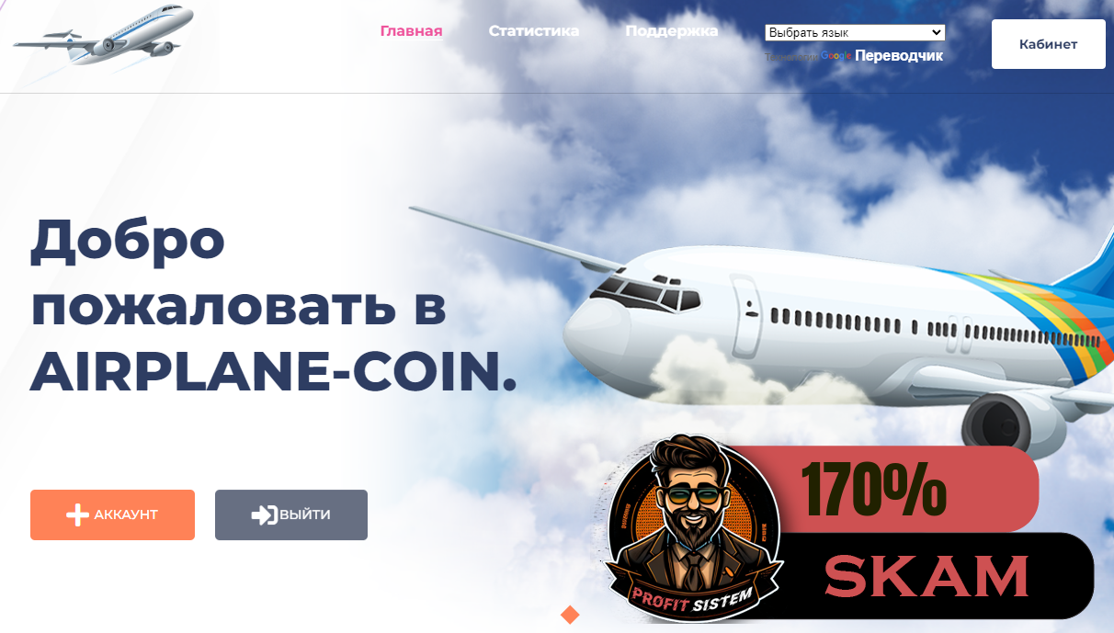Select the orange diamond slider indicator
The height and width of the screenshot is (633, 1114).
(570, 614)
